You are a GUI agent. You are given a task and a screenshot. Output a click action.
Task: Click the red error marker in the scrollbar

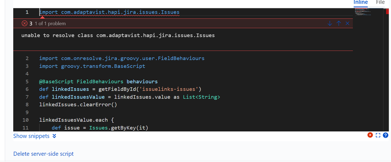pos(387,11)
